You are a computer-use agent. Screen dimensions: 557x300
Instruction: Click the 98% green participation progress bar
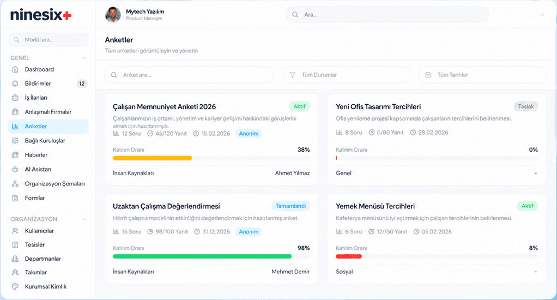click(202, 256)
